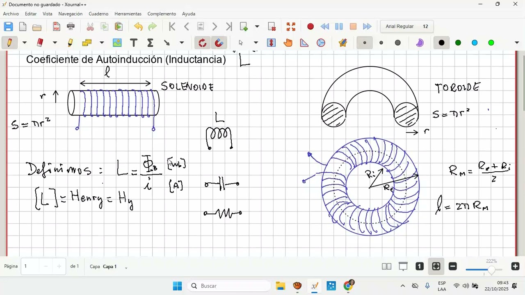
Task: Click the Save document icon
Action: (x=8, y=27)
